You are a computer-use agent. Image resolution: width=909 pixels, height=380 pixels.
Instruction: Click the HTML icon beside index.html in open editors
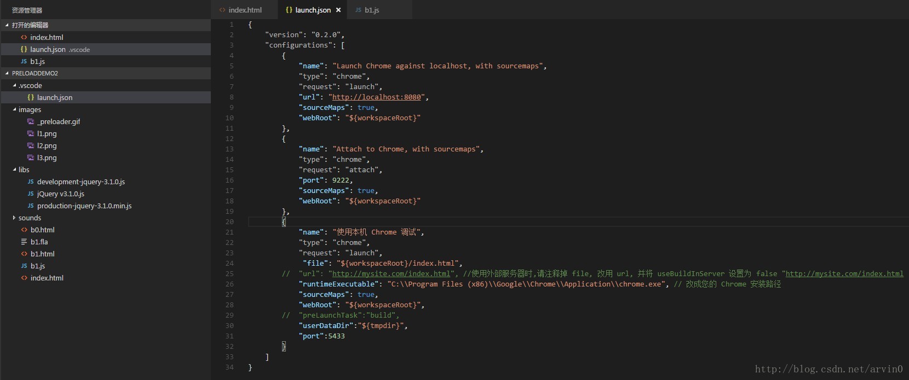[x=24, y=37]
